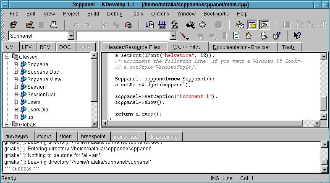Click the greyed Undo arrow icon
This screenshot has height=183, width=330.
pos(76,25)
